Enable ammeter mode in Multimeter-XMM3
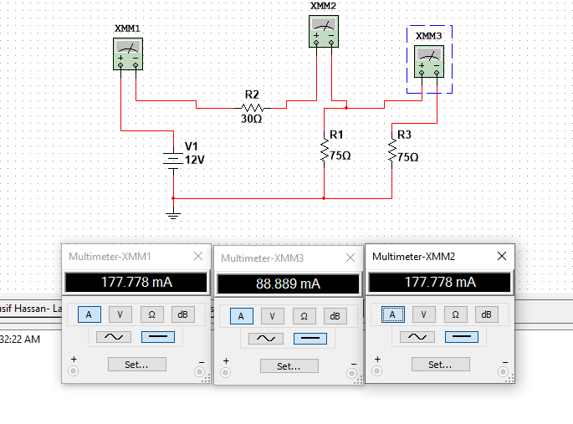573x424 pixels. (242, 316)
